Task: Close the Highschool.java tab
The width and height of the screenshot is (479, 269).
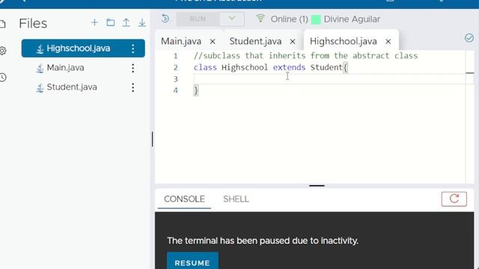Action: [x=388, y=42]
